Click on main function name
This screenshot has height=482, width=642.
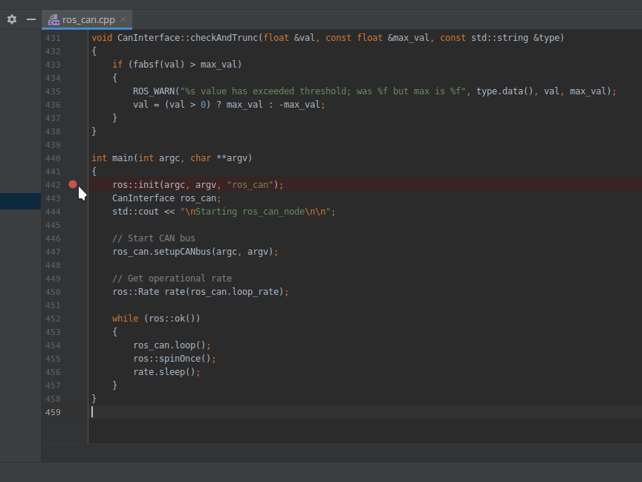coord(123,158)
